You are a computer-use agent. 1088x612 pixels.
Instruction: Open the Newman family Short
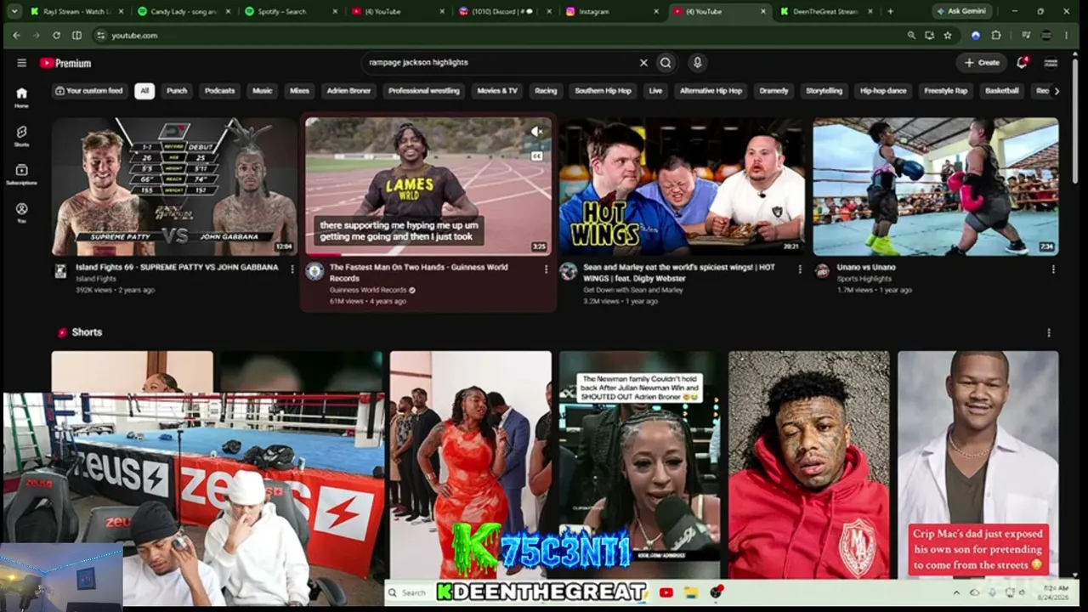639,464
